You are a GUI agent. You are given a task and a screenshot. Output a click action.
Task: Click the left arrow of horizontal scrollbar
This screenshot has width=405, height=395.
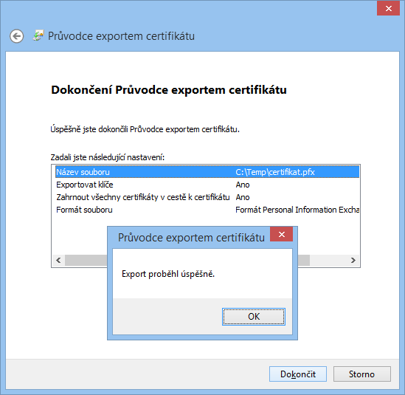(x=58, y=260)
